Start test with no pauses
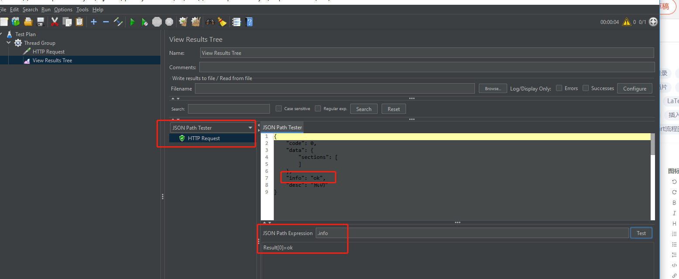 click(144, 22)
